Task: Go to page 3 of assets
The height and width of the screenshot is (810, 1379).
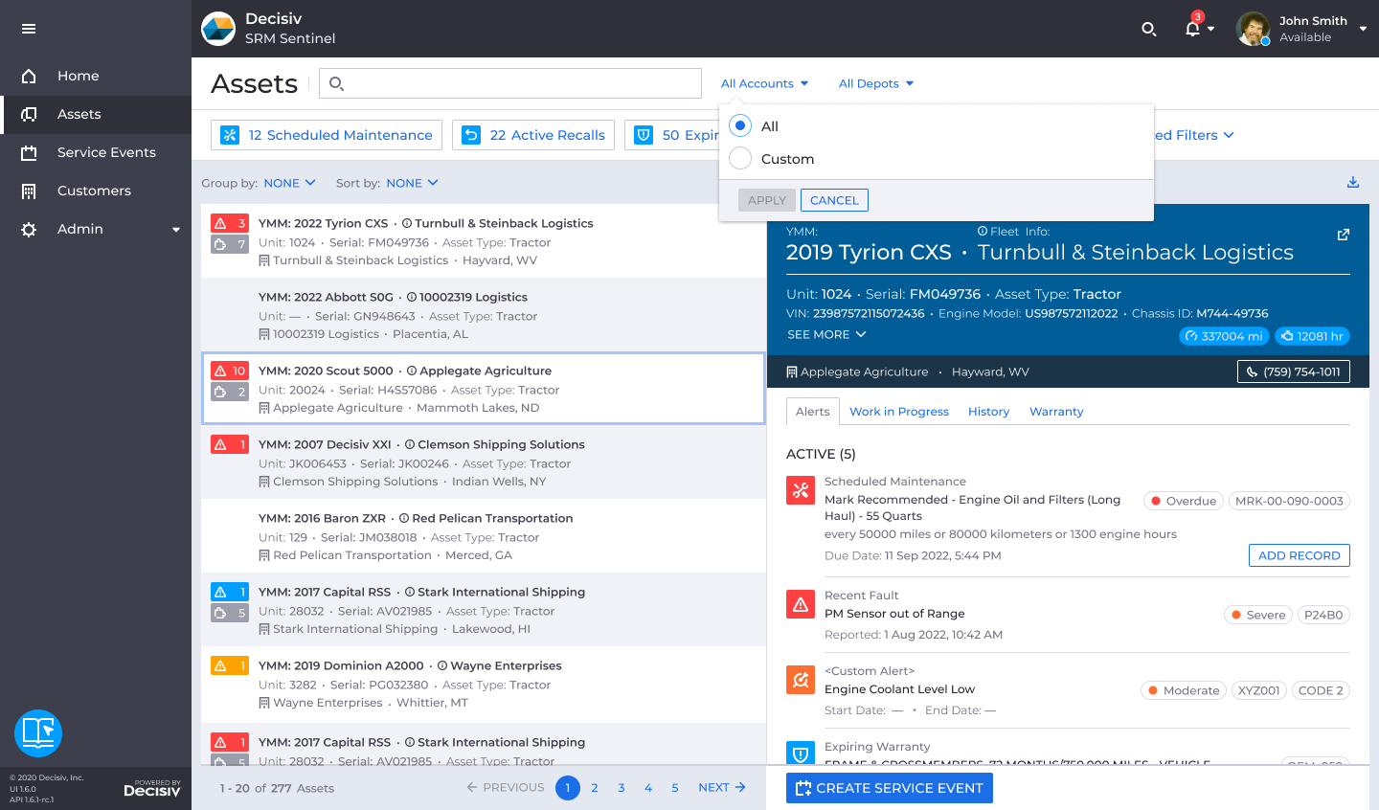Action: coord(622,788)
